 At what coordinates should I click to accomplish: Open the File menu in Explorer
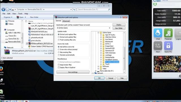4,14
